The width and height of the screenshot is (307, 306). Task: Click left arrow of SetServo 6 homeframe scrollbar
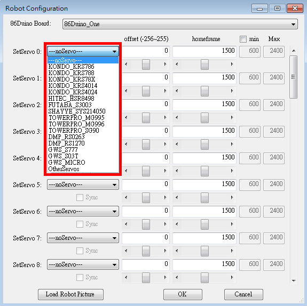tap(177, 224)
